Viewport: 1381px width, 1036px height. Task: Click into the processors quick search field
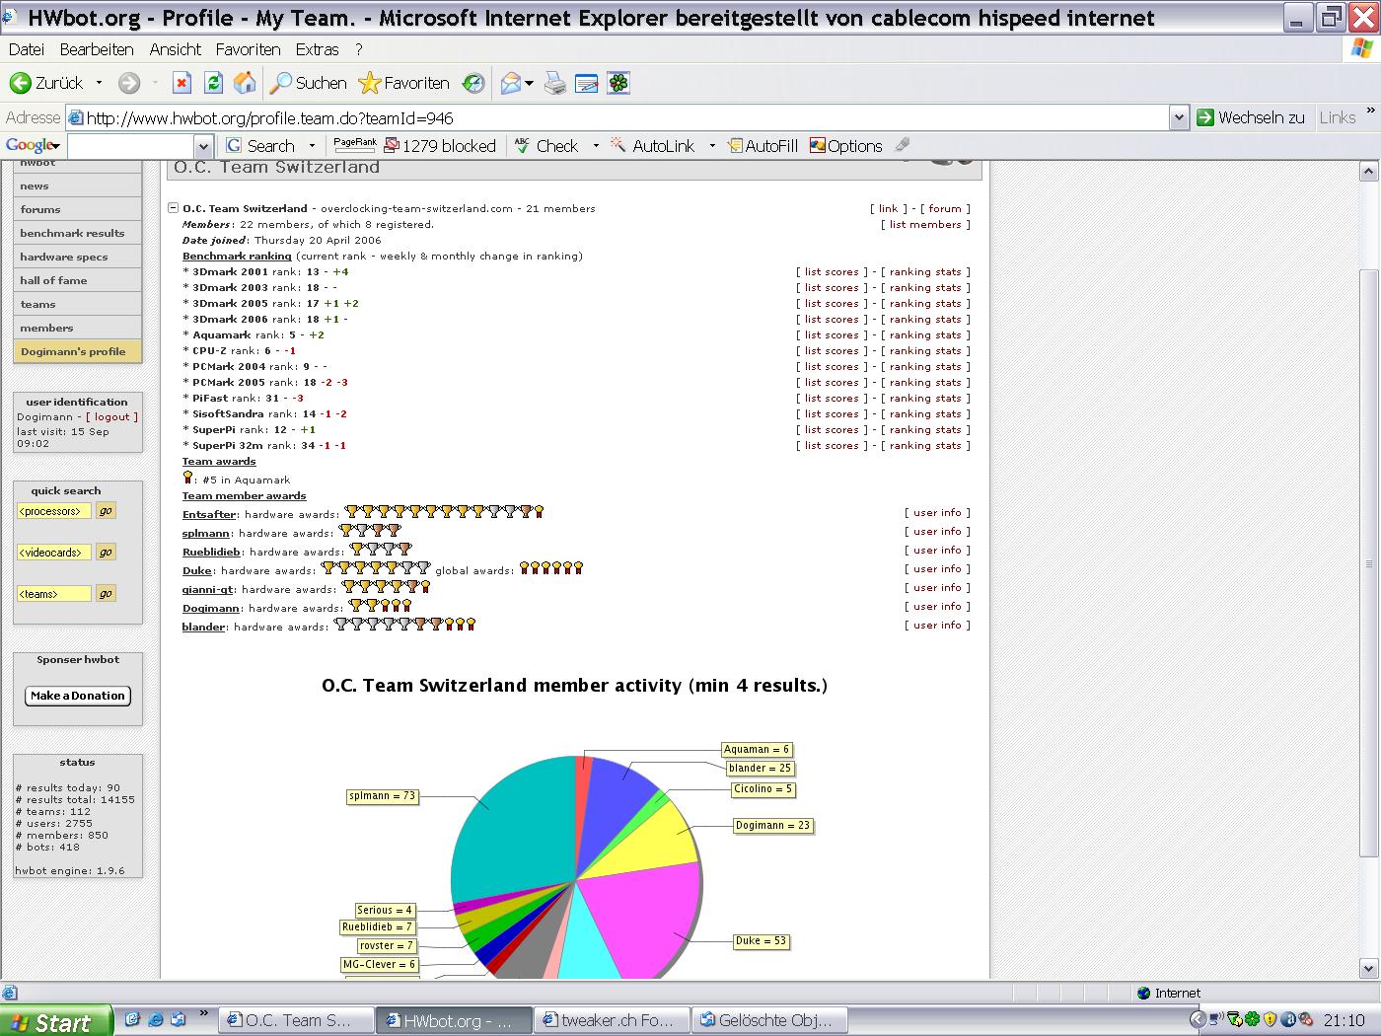point(54,511)
